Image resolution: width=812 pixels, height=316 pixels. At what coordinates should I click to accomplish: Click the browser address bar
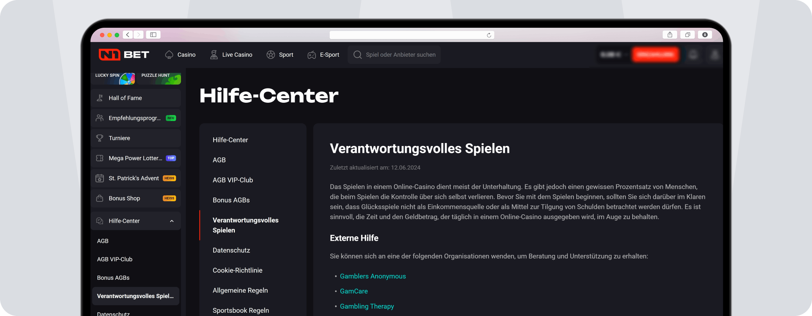(412, 35)
